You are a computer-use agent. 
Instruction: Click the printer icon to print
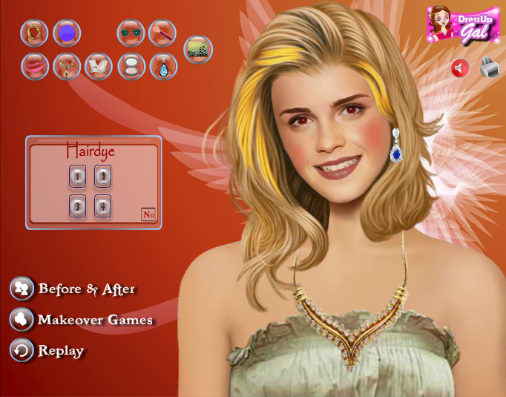click(x=489, y=68)
